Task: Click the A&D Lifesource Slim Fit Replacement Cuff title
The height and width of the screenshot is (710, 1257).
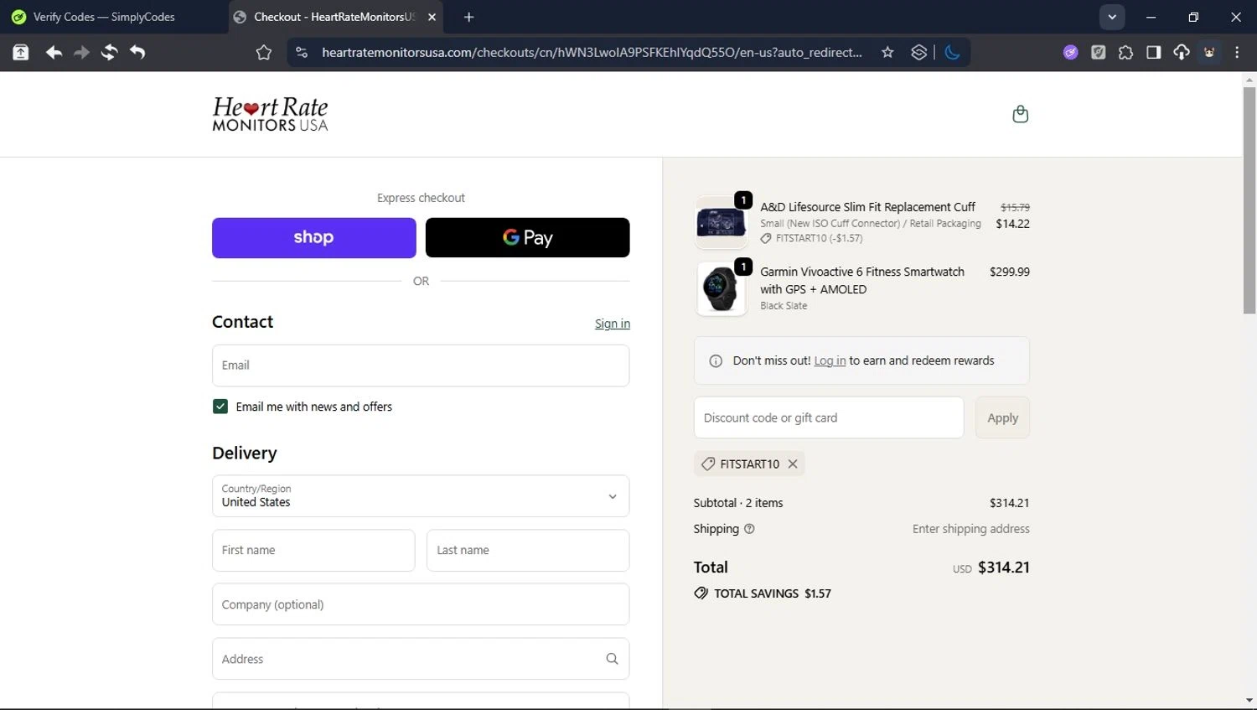Action: pos(867,207)
